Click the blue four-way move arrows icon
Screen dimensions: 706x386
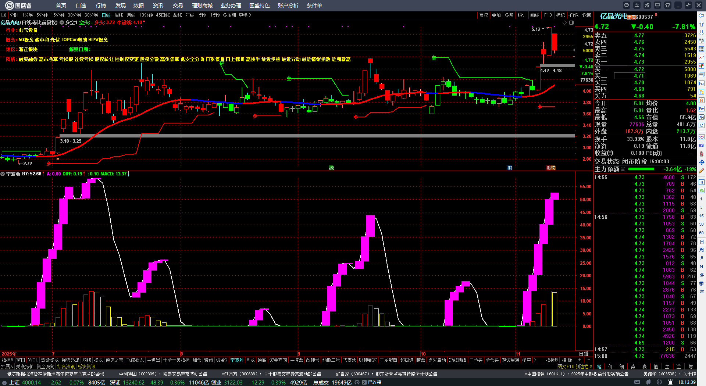pyautogui.click(x=702, y=162)
